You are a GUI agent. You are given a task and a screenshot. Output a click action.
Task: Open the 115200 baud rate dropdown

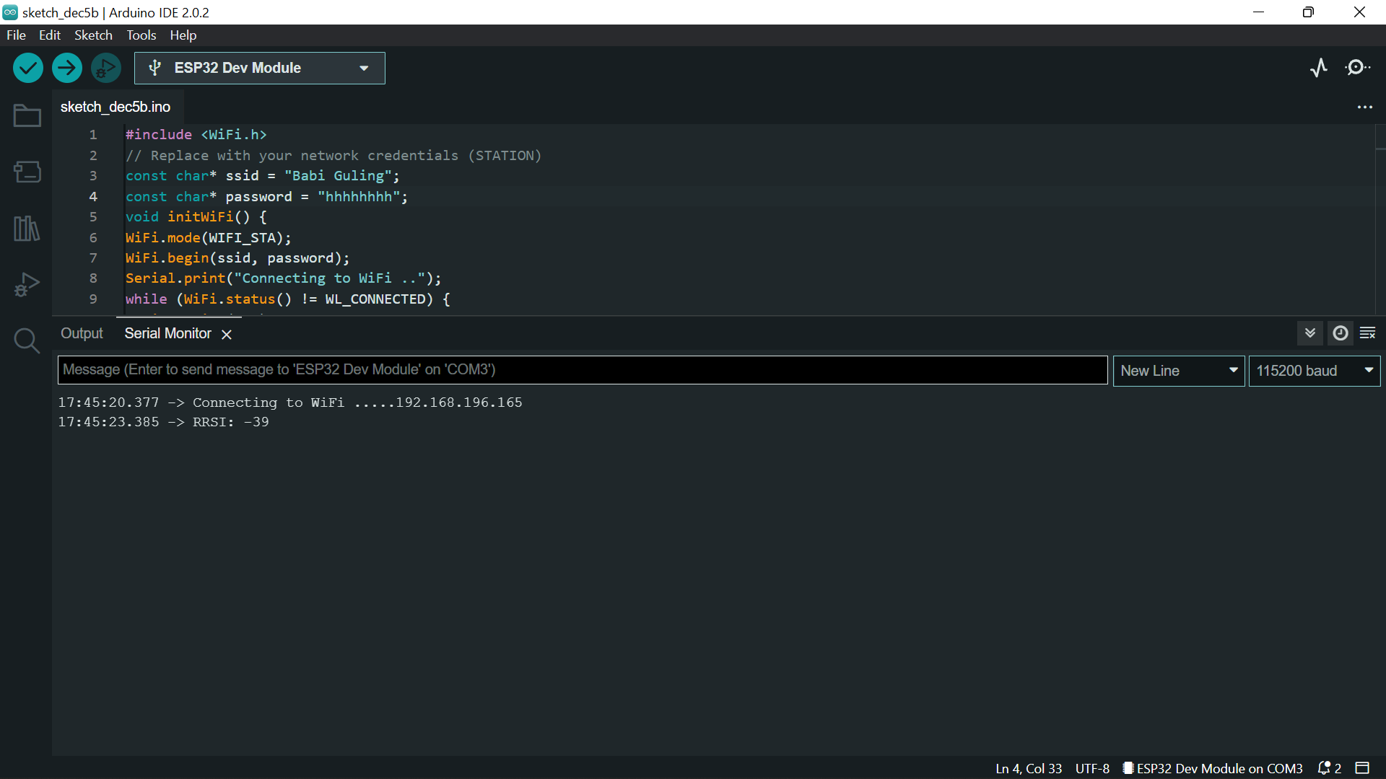[1314, 371]
